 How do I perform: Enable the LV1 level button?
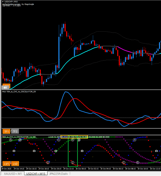pyautogui.click(x=7, y=163)
